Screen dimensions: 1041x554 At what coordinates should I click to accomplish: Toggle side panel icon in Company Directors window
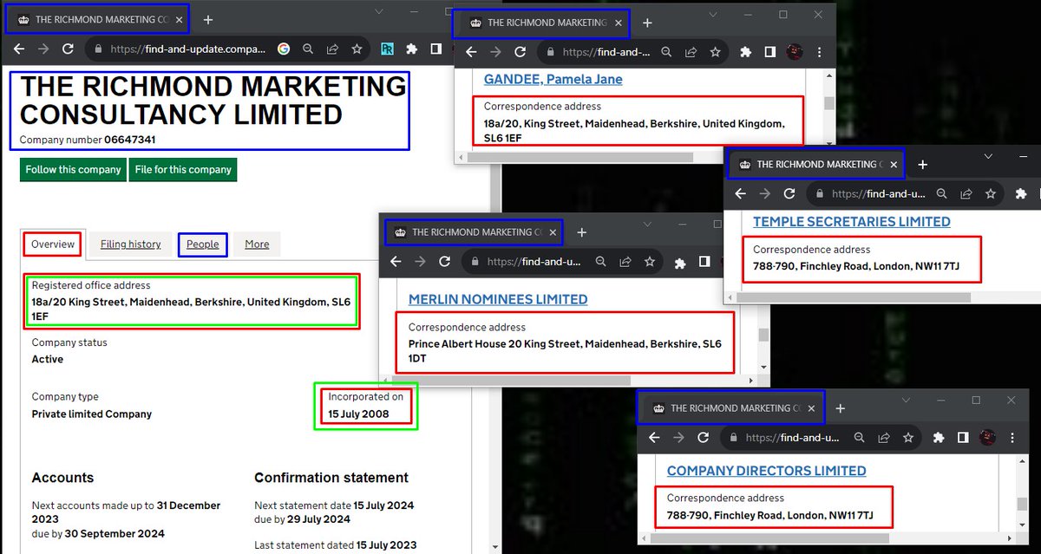point(963,437)
